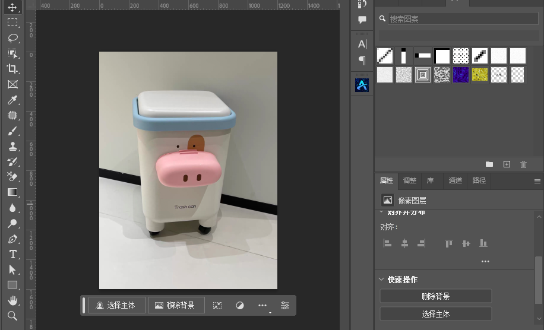The height and width of the screenshot is (330, 544).
Task: Switch to the 通道 tab
Action: [455, 180]
